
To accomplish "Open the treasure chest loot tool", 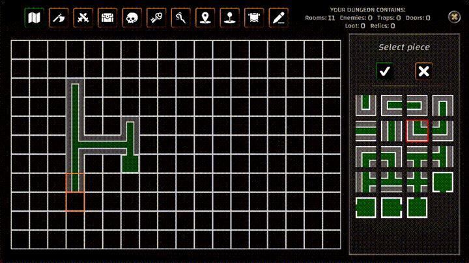I will click(107, 18).
